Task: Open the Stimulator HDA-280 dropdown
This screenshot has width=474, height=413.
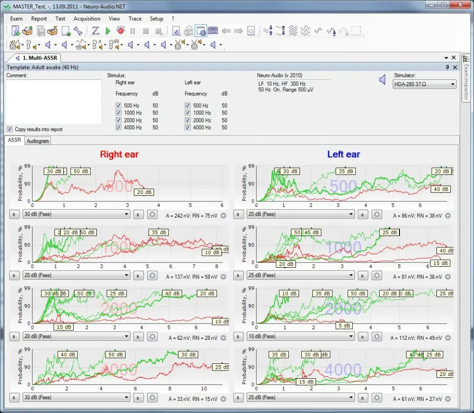Action: click(424, 84)
